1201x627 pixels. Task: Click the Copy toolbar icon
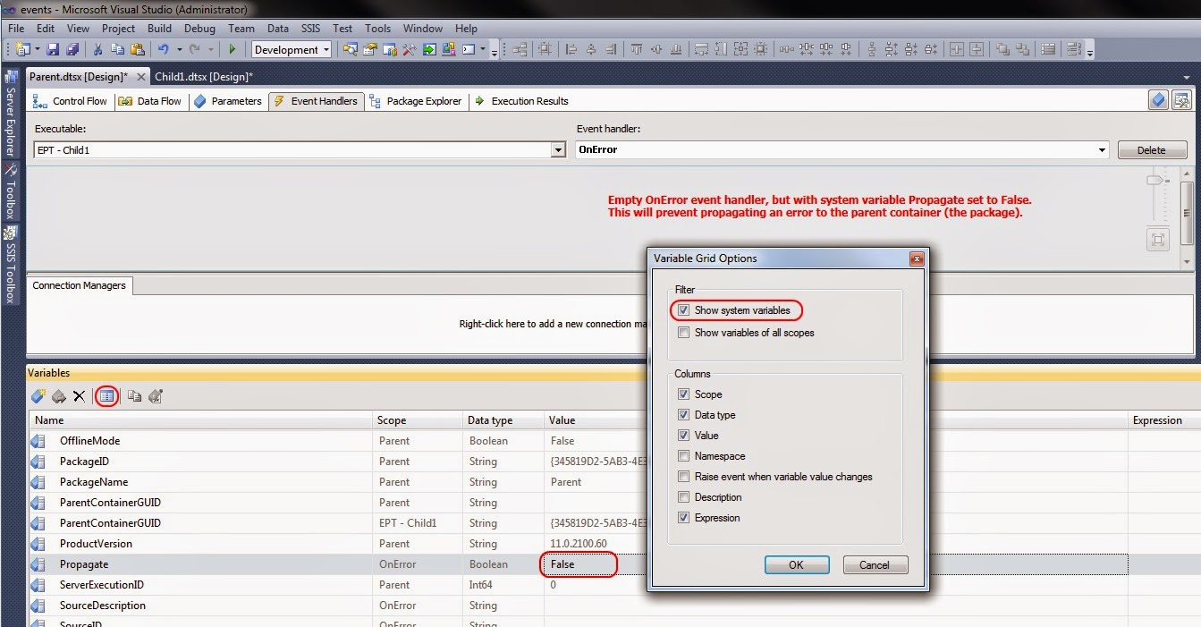(x=117, y=50)
